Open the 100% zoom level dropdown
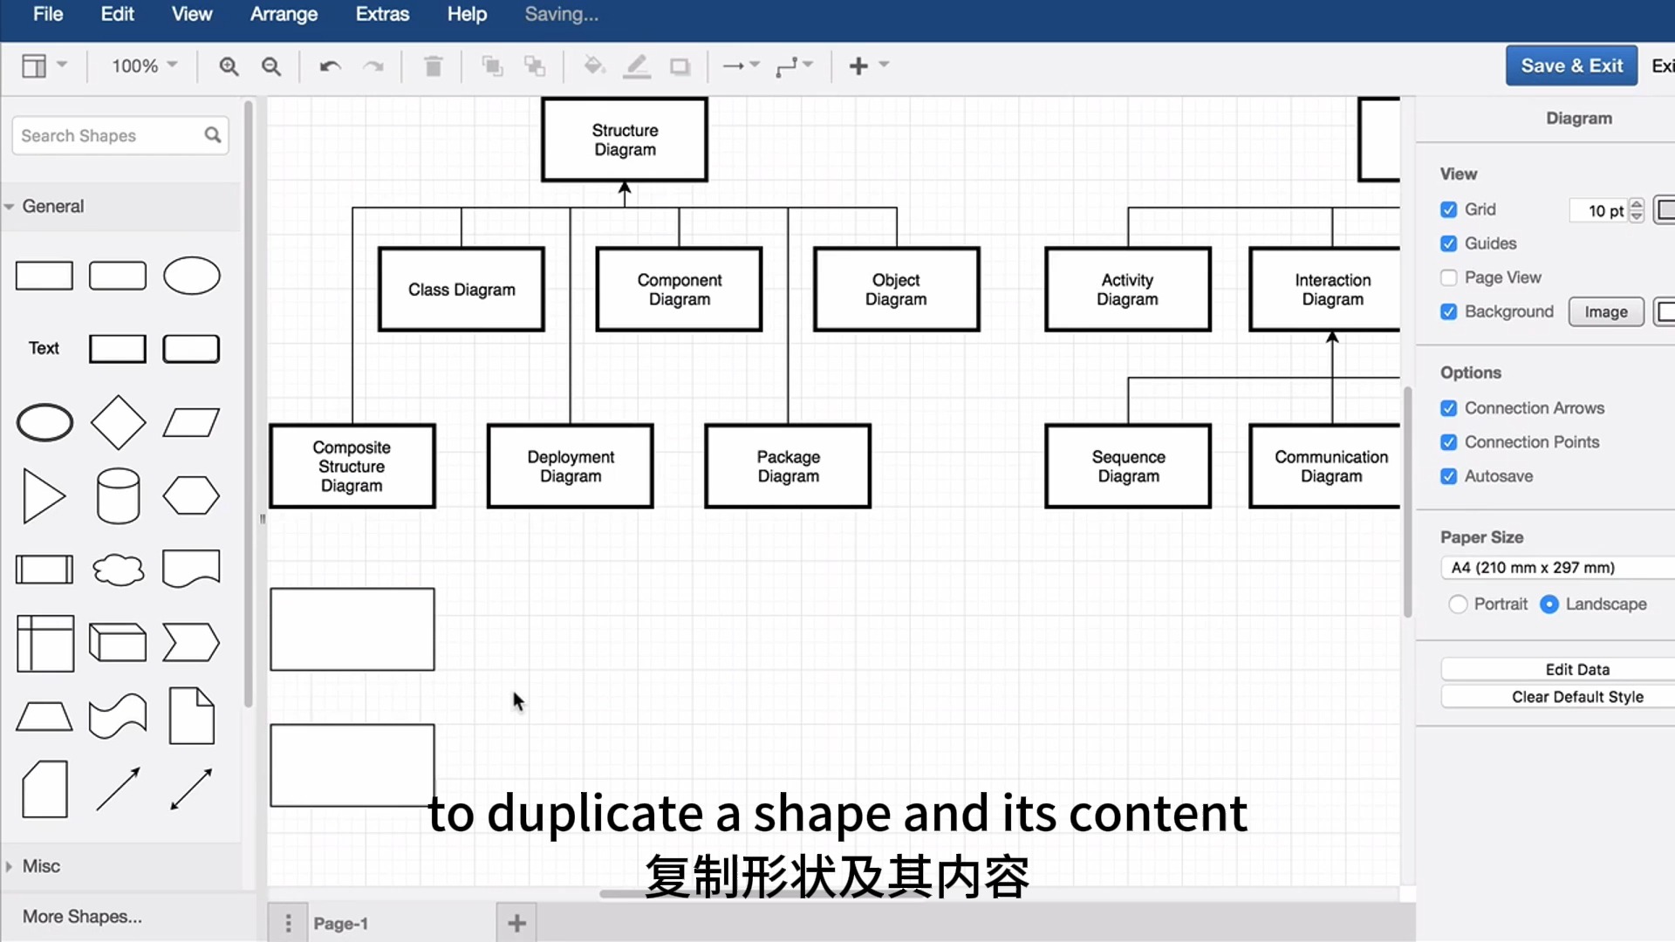Image resolution: width=1675 pixels, height=942 pixels. click(142, 65)
